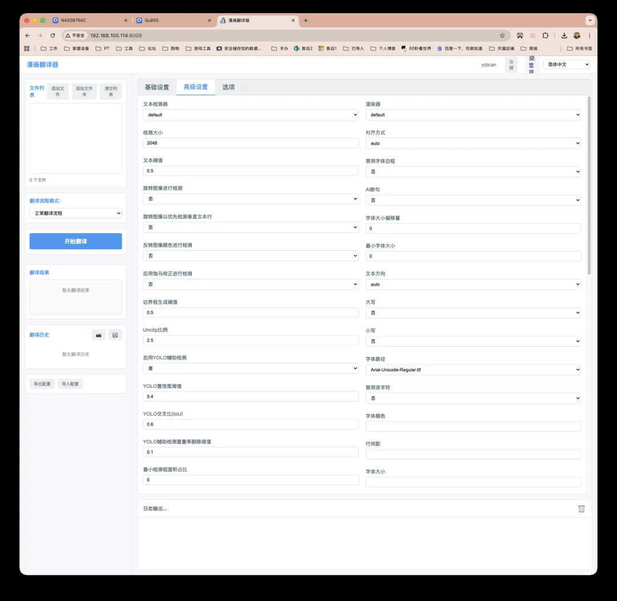Image resolution: width=617 pixels, height=601 pixels.
Task: Click the browser reload page icon
Action: 53,35
